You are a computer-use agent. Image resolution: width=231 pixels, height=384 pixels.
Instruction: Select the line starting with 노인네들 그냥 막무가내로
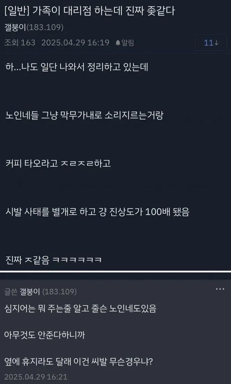(84, 115)
